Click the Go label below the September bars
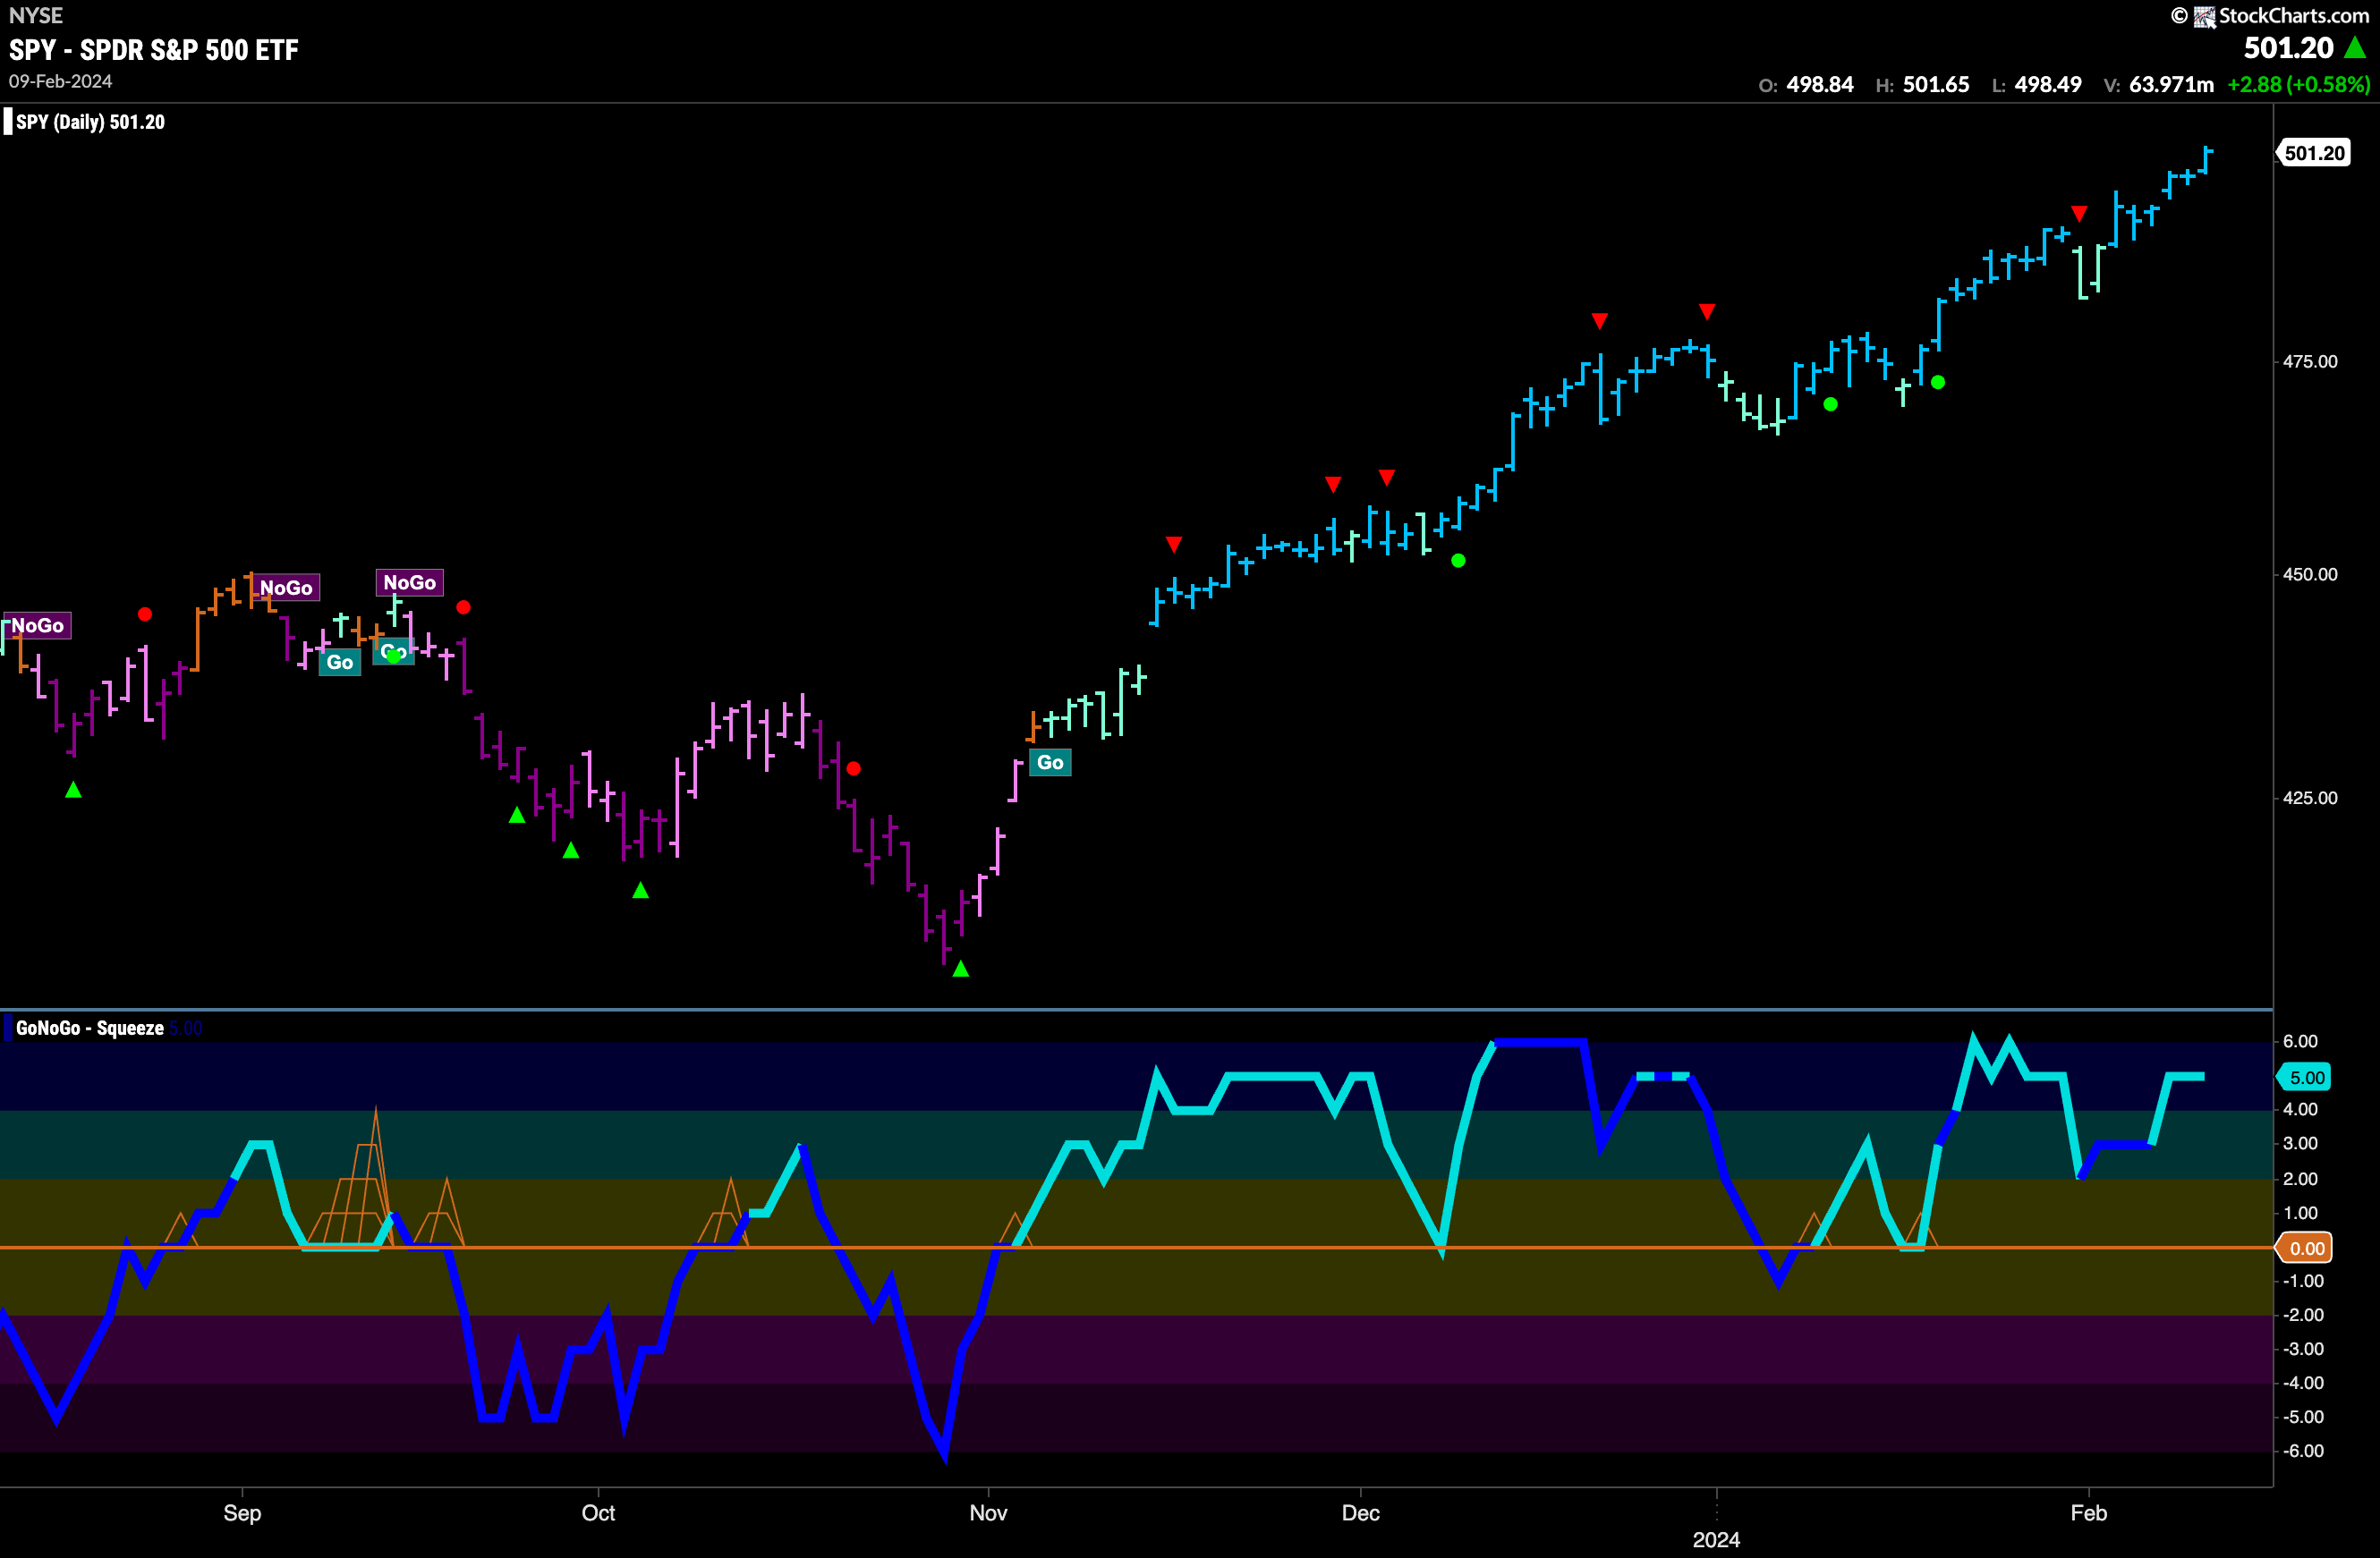2380x1558 pixels. pos(340,663)
